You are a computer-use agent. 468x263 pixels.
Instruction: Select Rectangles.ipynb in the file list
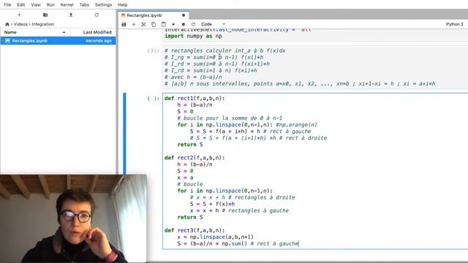coord(58,41)
